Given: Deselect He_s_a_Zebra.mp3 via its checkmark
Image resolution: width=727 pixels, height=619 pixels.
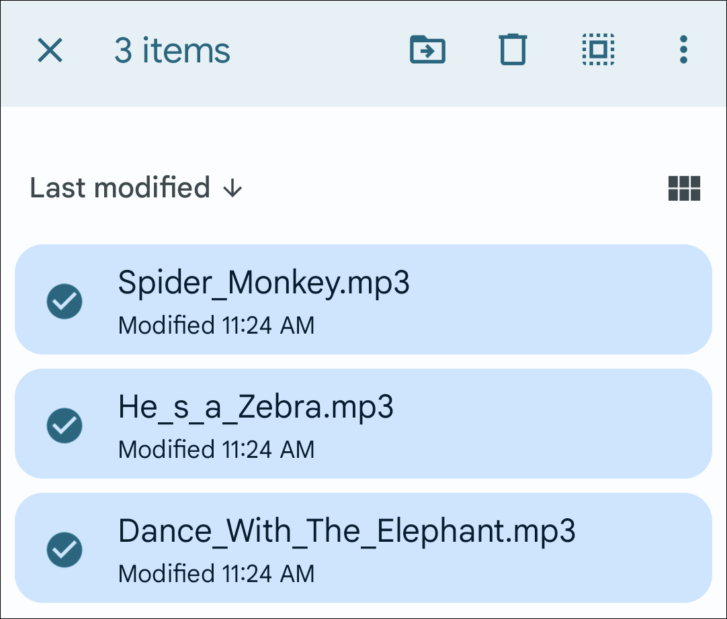Looking at the screenshot, I should click(x=65, y=425).
